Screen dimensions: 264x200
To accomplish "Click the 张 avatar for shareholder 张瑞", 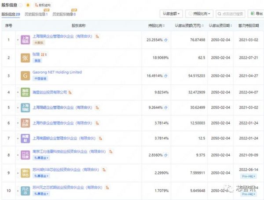I will click(26, 57).
